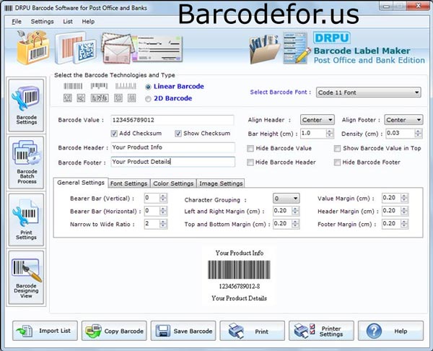The width and height of the screenshot is (433, 351).
Task: Uncheck the Add Checksum checkbox
Action: 114,134
